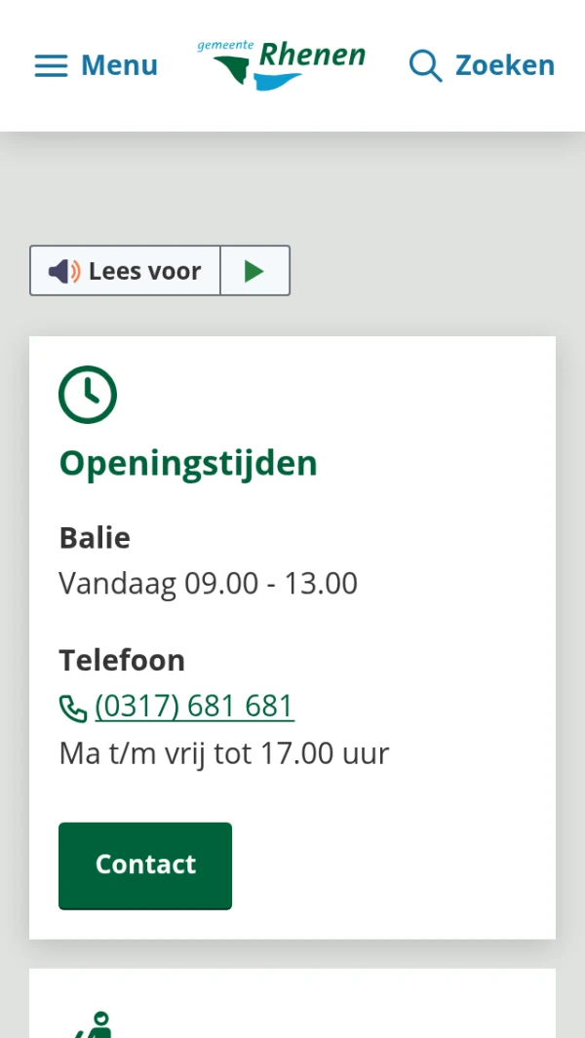Click the Balie subheading
The image size is (585, 1038).
pos(95,538)
